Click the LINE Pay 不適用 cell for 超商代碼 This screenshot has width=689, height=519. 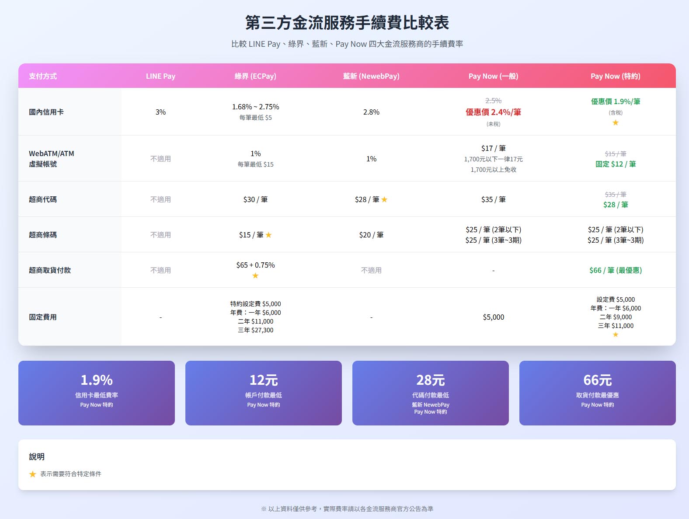point(160,199)
